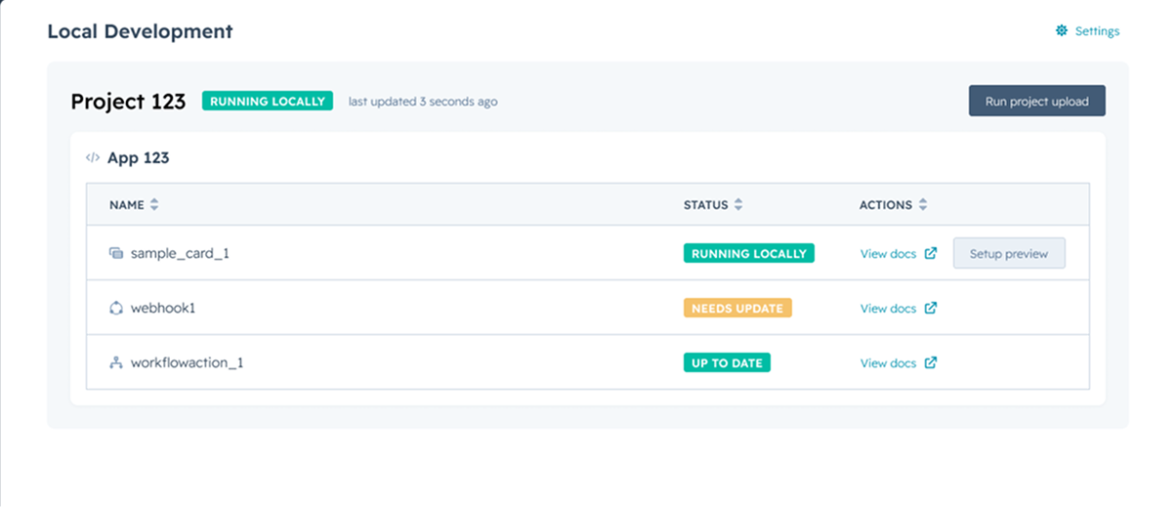Click the webhook icon next to webhook1

click(116, 308)
